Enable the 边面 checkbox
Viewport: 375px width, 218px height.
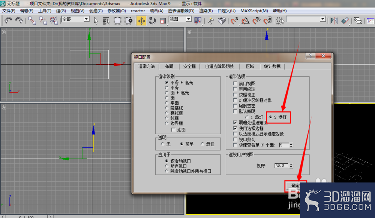click(x=174, y=130)
